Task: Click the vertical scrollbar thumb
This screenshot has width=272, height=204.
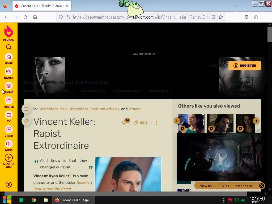Action: pos(270,34)
